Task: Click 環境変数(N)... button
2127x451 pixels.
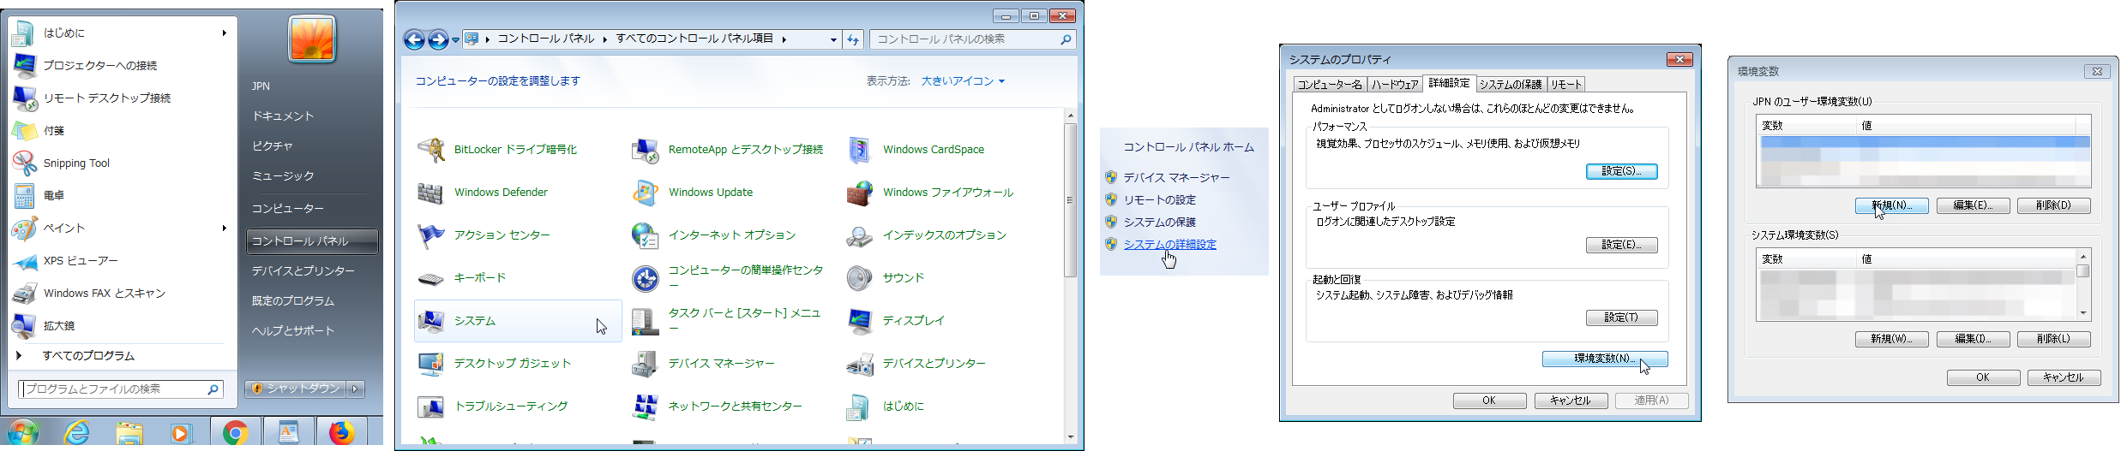Action: [1605, 359]
